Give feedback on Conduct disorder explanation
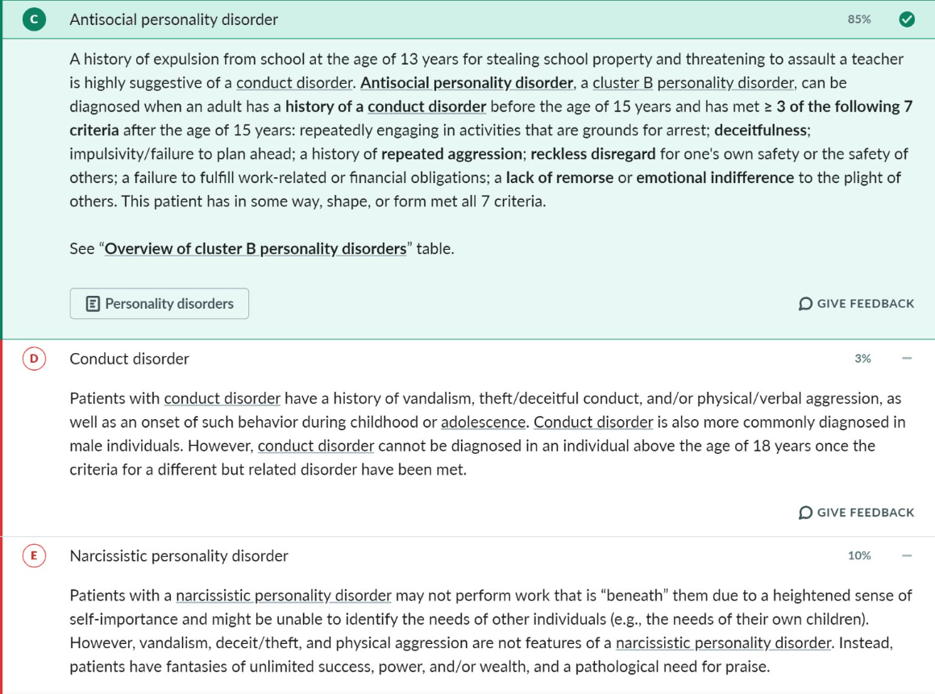The height and width of the screenshot is (694, 935). [x=856, y=512]
